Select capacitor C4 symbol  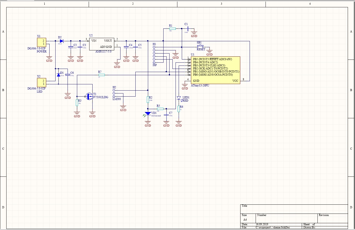[126, 47]
